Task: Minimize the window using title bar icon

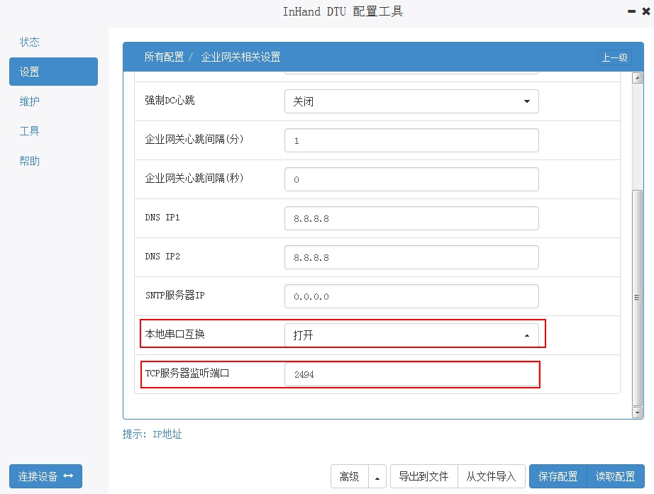Action: point(631,12)
